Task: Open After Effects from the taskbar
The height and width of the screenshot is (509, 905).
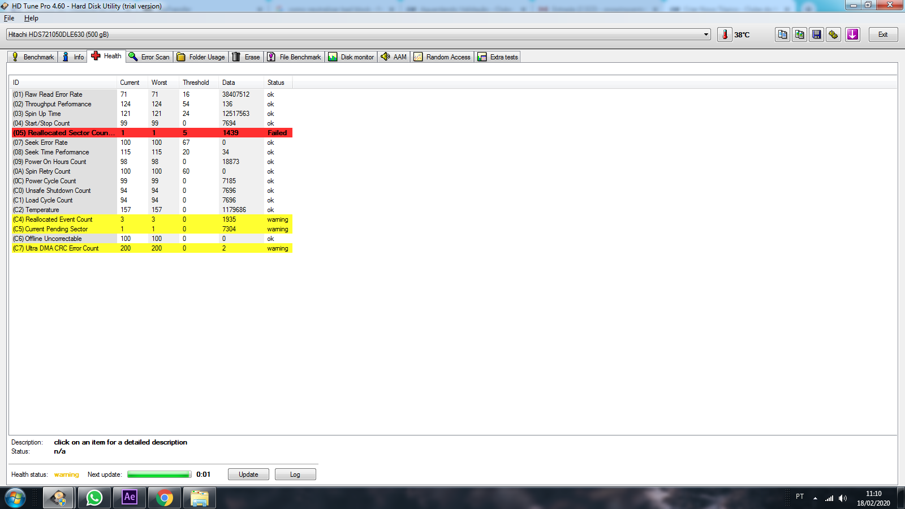Action: pos(130,498)
